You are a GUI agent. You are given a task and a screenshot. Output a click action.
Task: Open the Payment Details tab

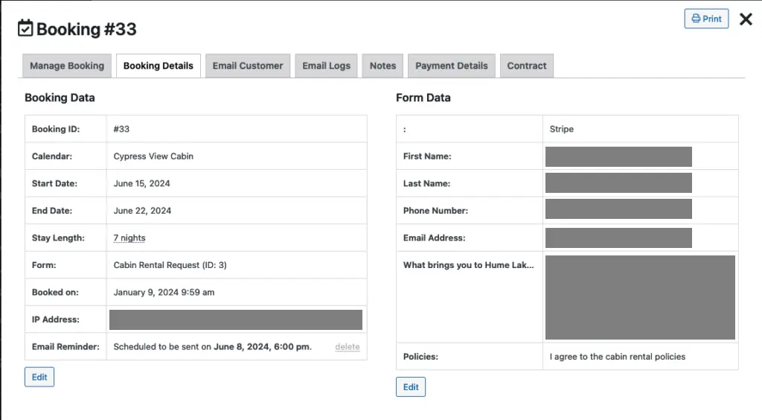point(451,66)
